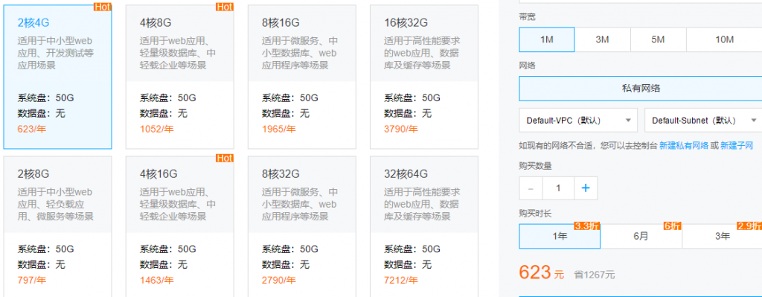Open the Default-VPC dropdown

coord(578,120)
